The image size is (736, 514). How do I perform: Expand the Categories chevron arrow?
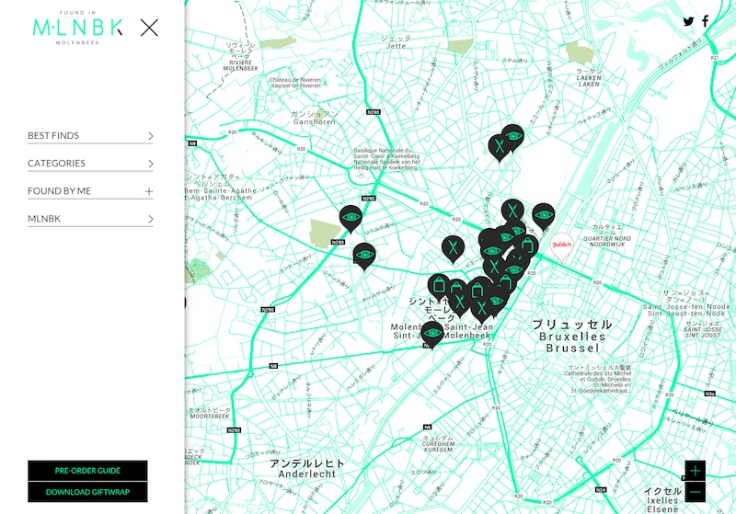(149, 164)
